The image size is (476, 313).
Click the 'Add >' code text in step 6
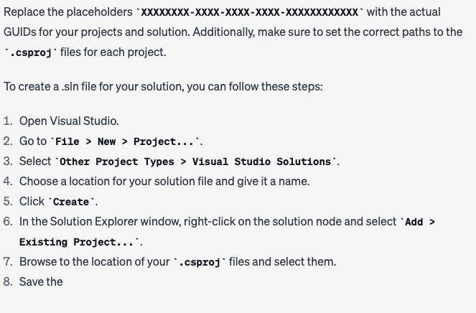pos(418,222)
